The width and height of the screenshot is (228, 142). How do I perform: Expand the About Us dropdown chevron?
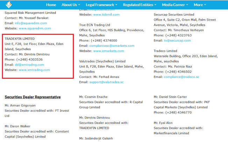79,5
